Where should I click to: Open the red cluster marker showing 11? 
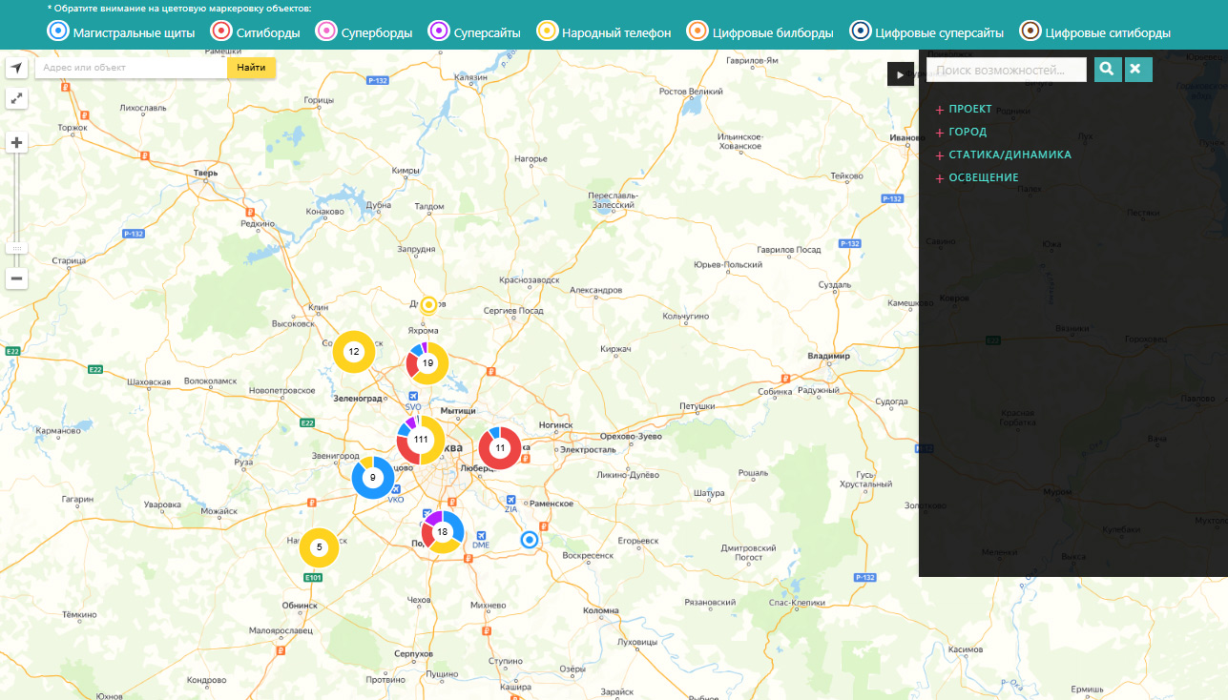click(499, 447)
